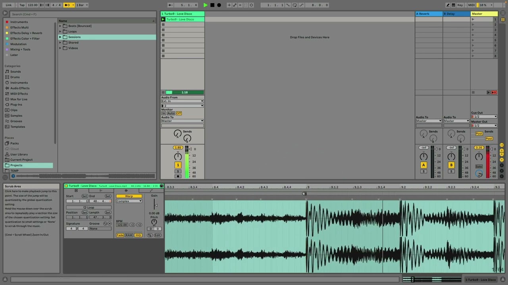508x285 pixels.
Task: Select Audio Effects category in browser
Action: 20,88
